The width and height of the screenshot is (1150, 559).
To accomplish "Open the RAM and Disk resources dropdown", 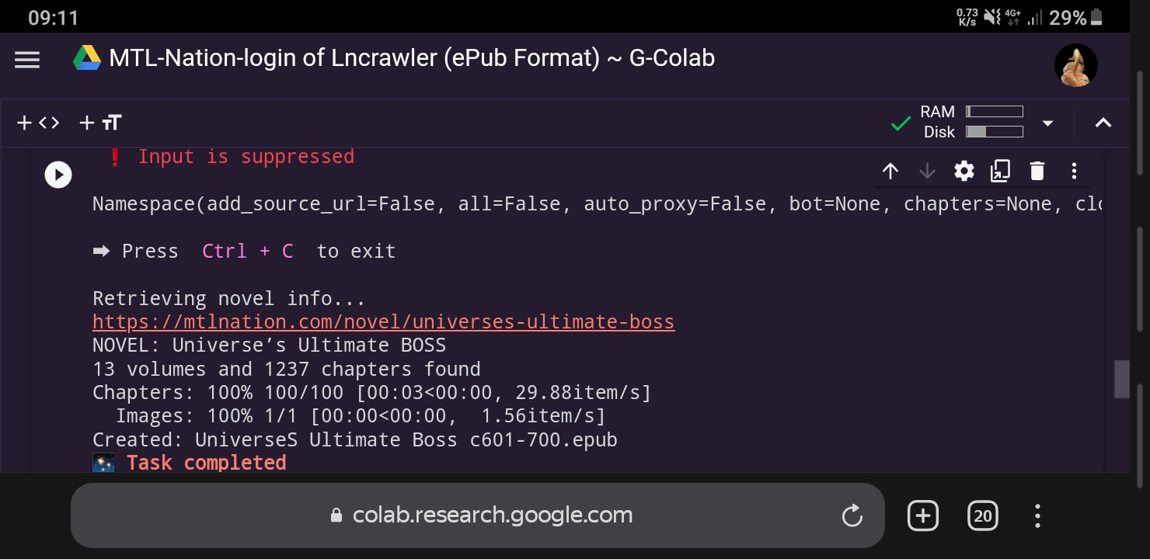I will click(1047, 123).
